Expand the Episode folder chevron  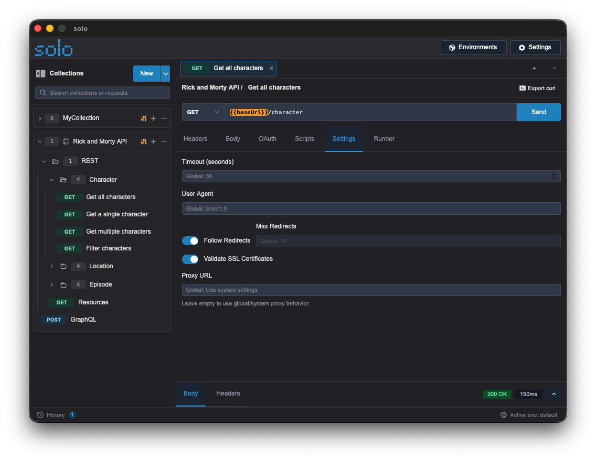[52, 284]
